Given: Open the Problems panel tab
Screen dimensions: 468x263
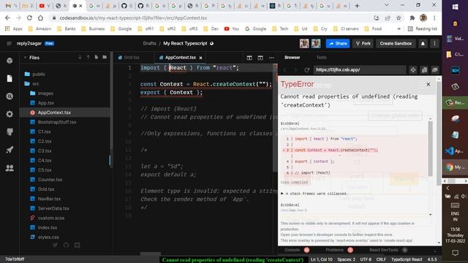Looking at the screenshot, I should (x=335, y=250).
